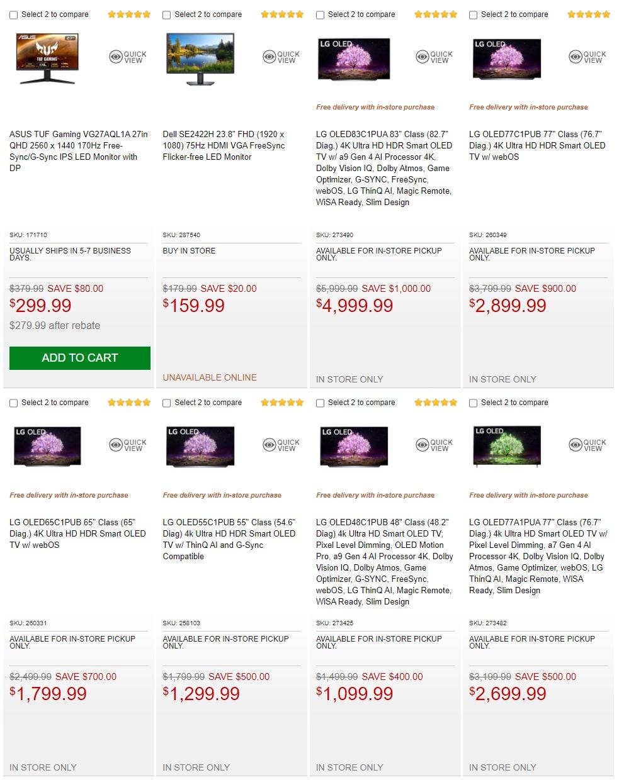Open Quick View for LG OLED83C1PUA TV
Screen dimensions: 619x780
pos(434,57)
